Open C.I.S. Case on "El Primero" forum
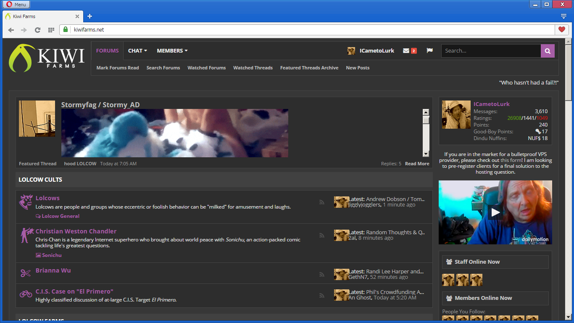Screen dimensions: 574x323 point(74,291)
